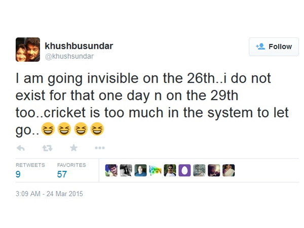
Task: Click the purple egg default avatar
Action: click(184, 170)
